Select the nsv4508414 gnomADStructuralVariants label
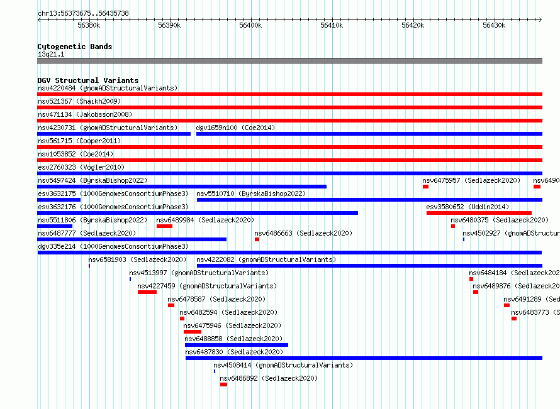 coord(283,365)
